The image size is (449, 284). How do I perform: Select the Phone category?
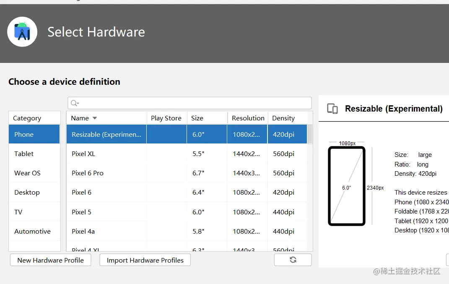34,134
